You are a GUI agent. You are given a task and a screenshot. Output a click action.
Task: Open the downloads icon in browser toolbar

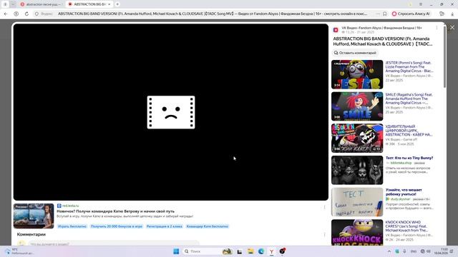coord(452,14)
